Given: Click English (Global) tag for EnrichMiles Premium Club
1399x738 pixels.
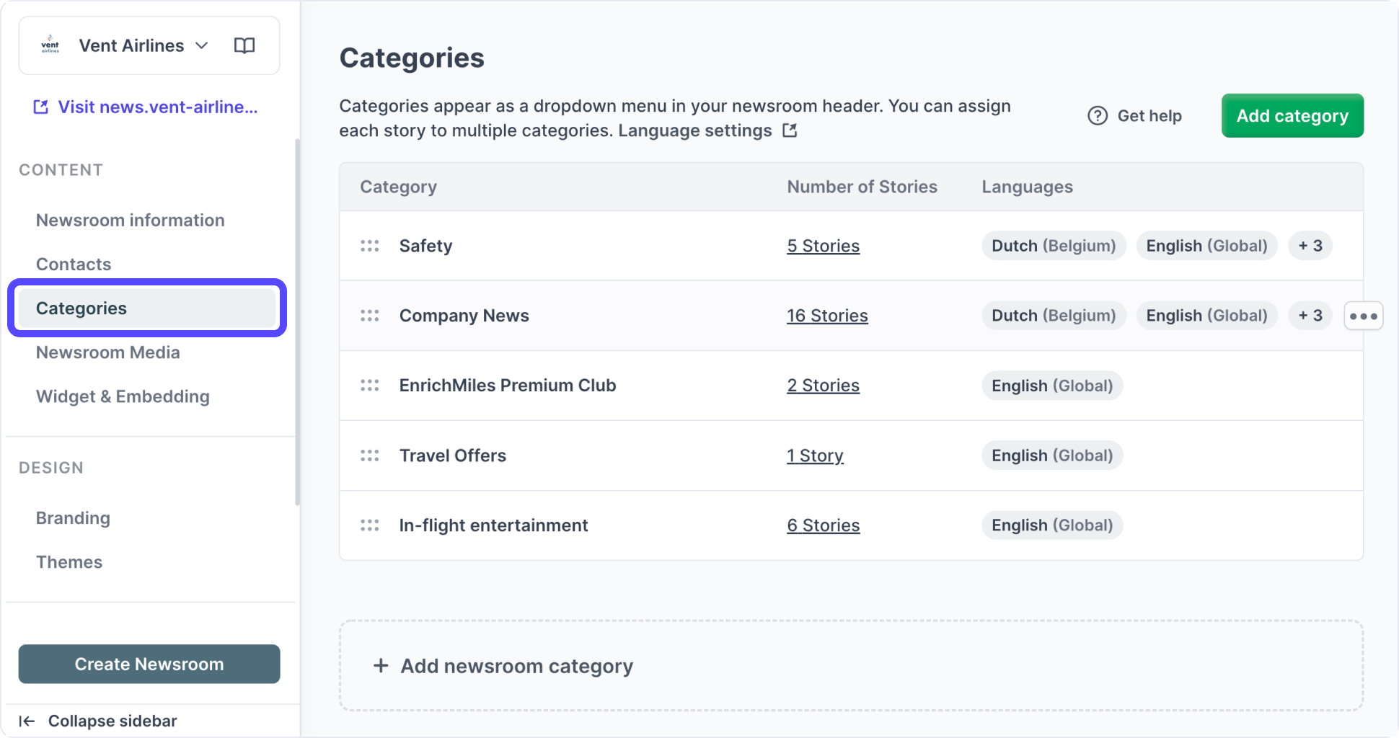Looking at the screenshot, I should pyautogui.click(x=1052, y=386).
